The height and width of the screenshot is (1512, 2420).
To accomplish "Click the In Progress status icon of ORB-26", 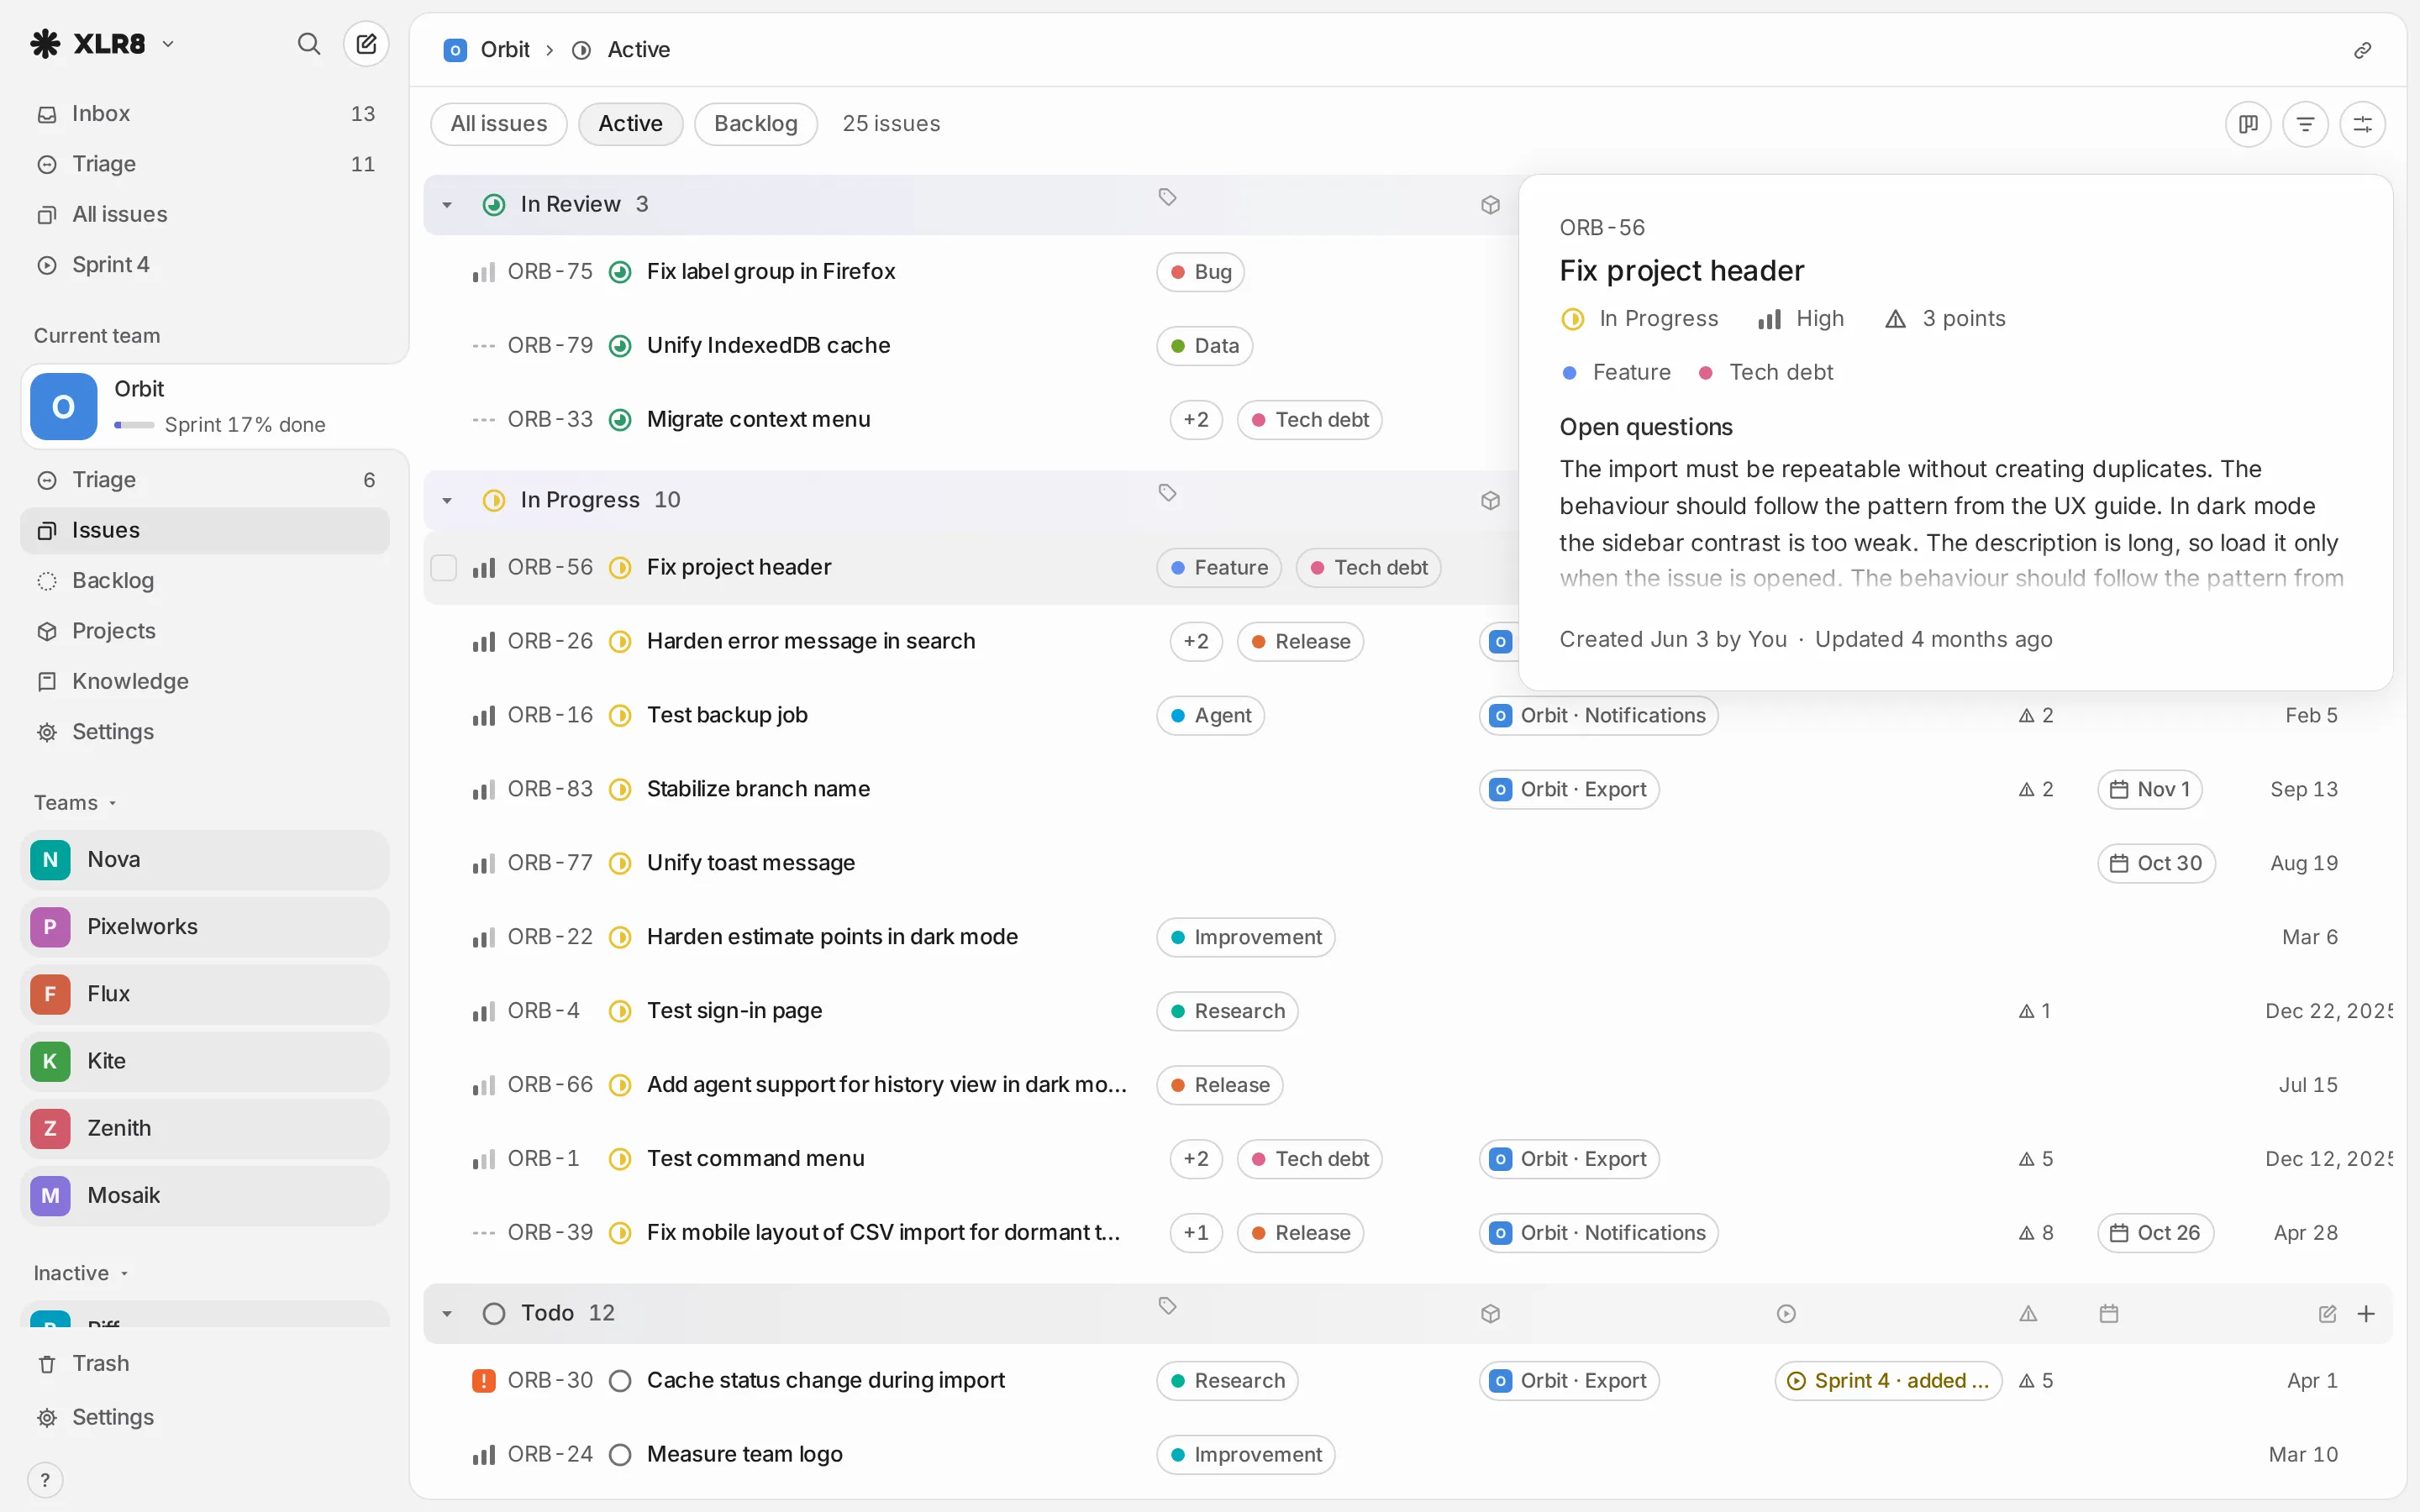I will click(620, 641).
